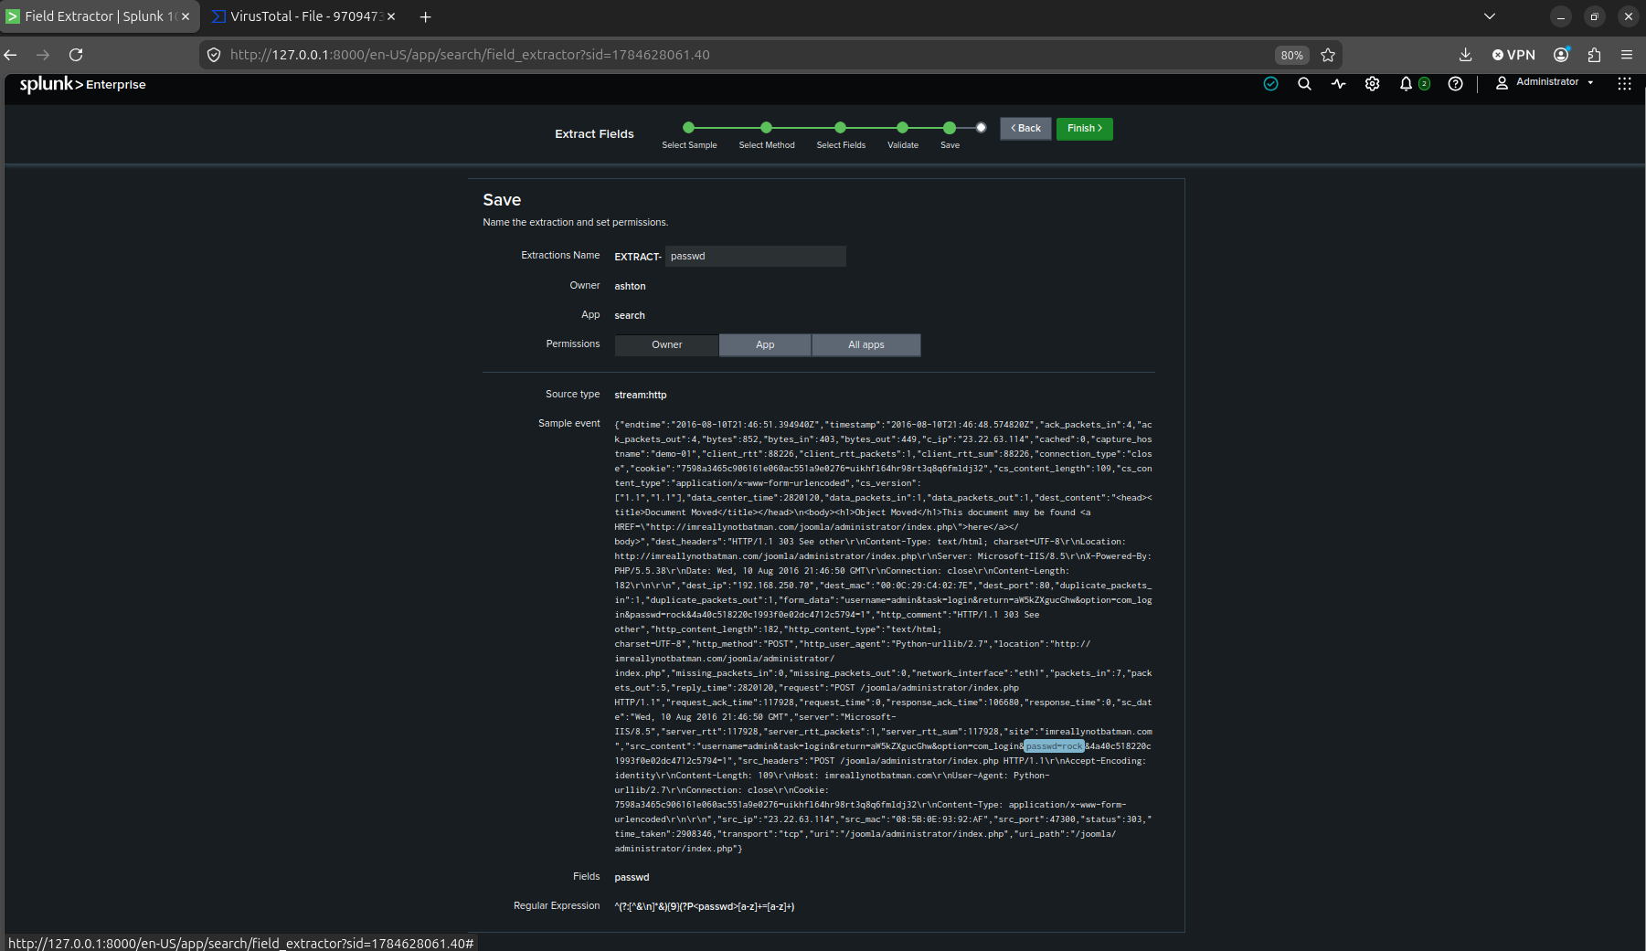Set permissions to App
This screenshot has width=1646, height=951.
coord(765,345)
